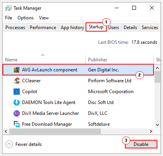
Task: Select the Free Download Manager entry
Action: (x=78, y=124)
